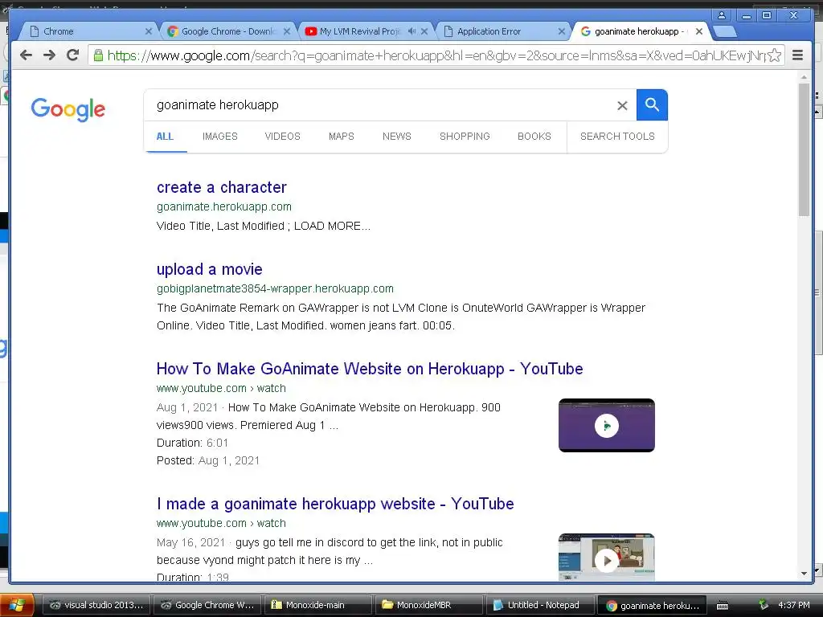This screenshot has height=617, width=823.
Task: Select the BOOKS search category
Action: point(534,137)
